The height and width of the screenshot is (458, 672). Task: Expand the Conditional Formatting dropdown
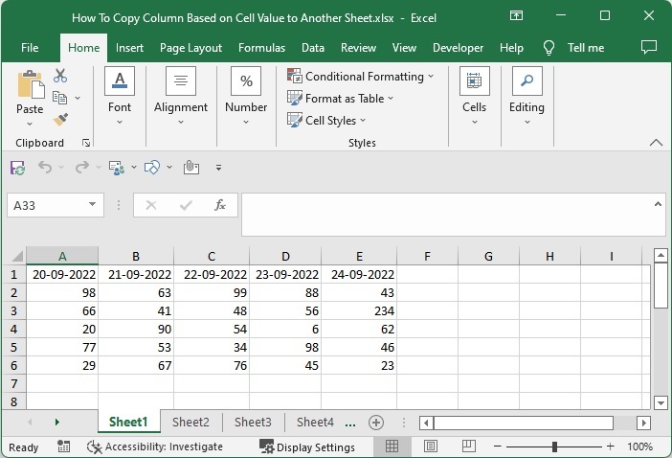pos(431,77)
